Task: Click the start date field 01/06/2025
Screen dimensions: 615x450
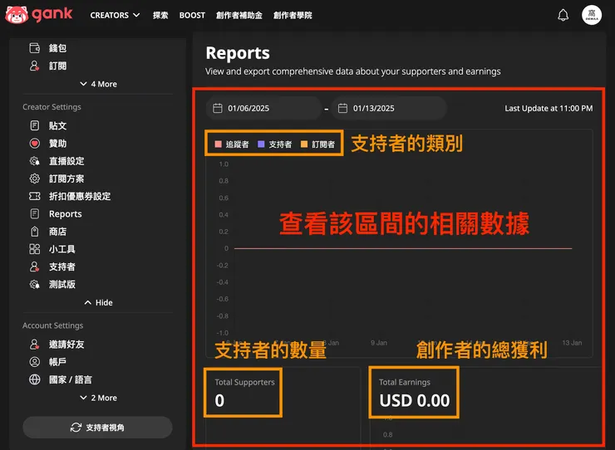Action: 263,108
